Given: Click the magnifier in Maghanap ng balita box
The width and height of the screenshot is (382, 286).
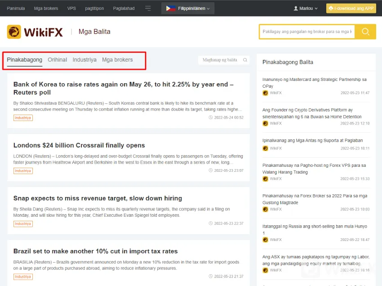Looking at the screenshot, I should point(245,60).
